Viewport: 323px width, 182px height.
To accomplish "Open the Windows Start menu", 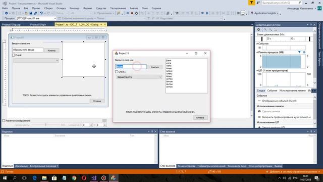I will (5, 178).
